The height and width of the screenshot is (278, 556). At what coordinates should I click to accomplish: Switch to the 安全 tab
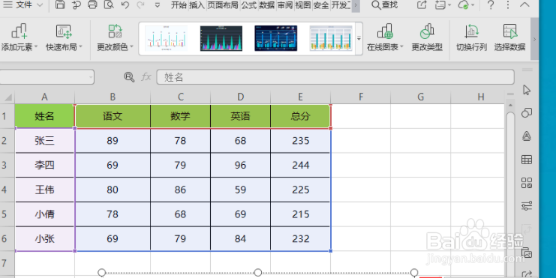click(321, 5)
